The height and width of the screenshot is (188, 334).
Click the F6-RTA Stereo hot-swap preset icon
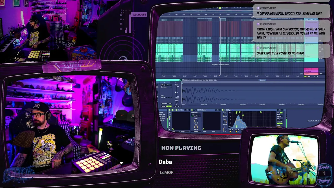(x=216, y=110)
